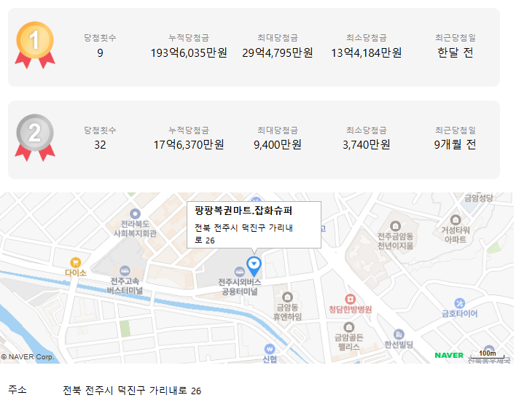Click the 전주고속버스터미널 bus icon
The image size is (519, 403).
(125, 271)
